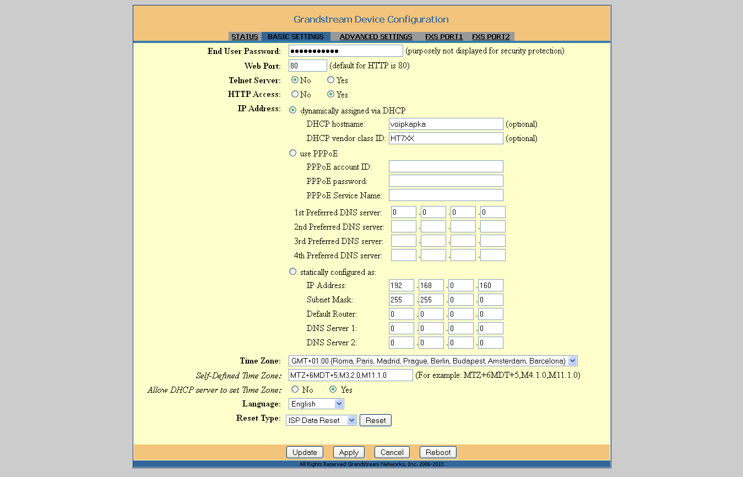Open the Reset Type dropdown
The image size is (743, 477).
tap(321, 420)
